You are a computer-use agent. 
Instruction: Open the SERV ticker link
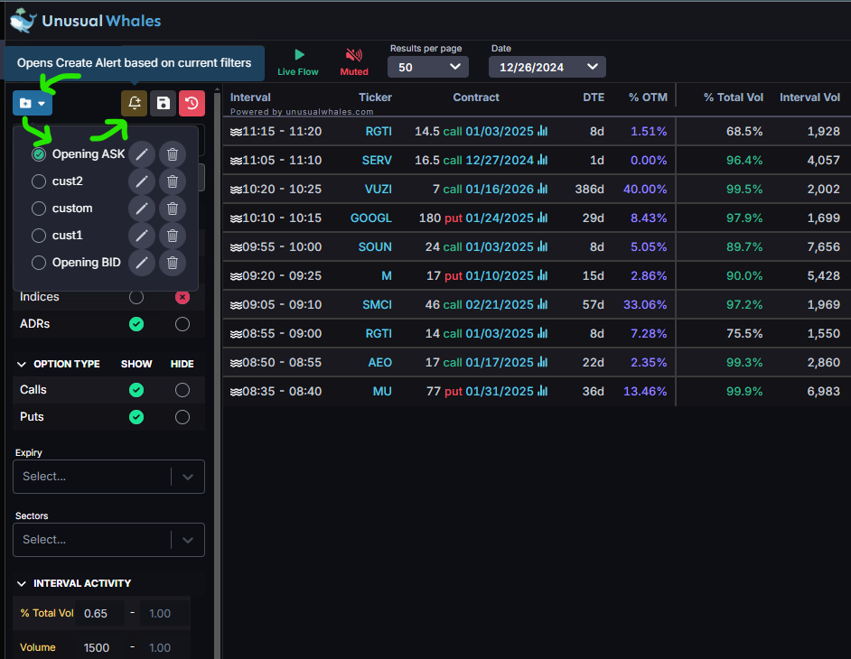pos(377,161)
